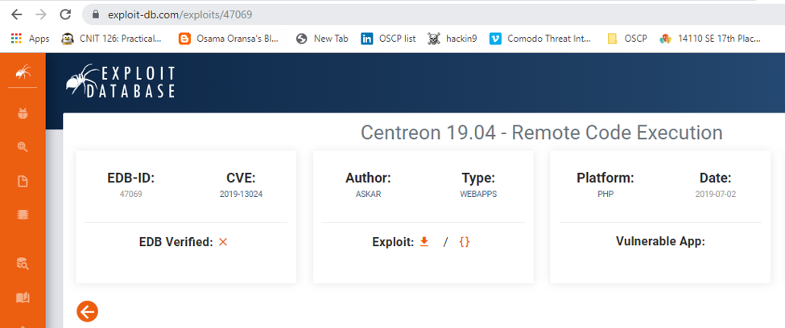Screen dimensions: 785x328
Task: Click the EDB Verified red X mark
Action: point(223,241)
